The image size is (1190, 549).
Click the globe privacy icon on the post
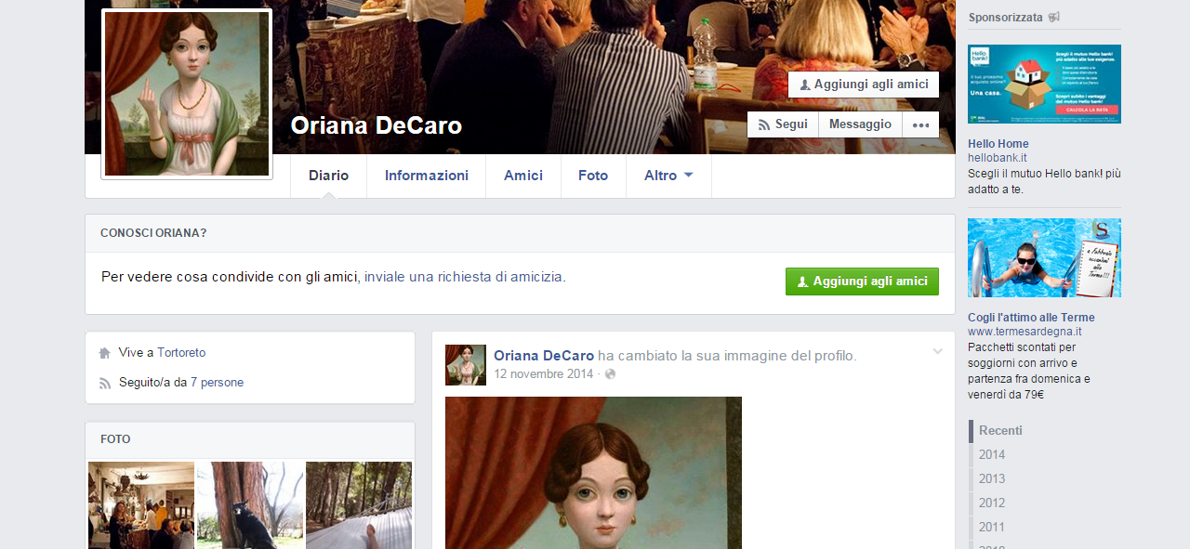coord(610,374)
